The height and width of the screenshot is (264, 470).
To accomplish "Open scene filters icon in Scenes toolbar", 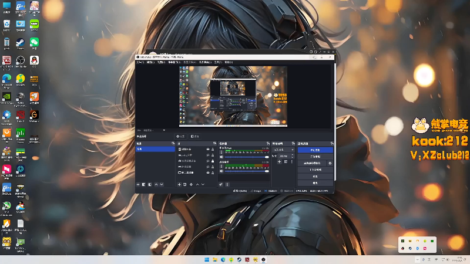I will point(150,184).
